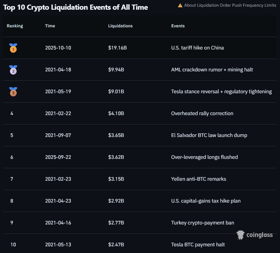The image size is (280, 253).
Task: Click the silver second-place medal icon
Action: click(13, 70)
